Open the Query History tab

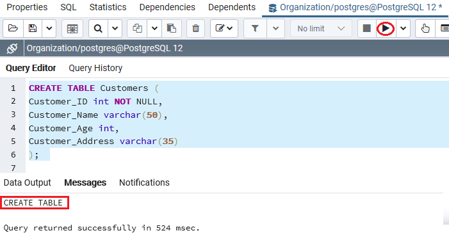click(x=95, y=68)
